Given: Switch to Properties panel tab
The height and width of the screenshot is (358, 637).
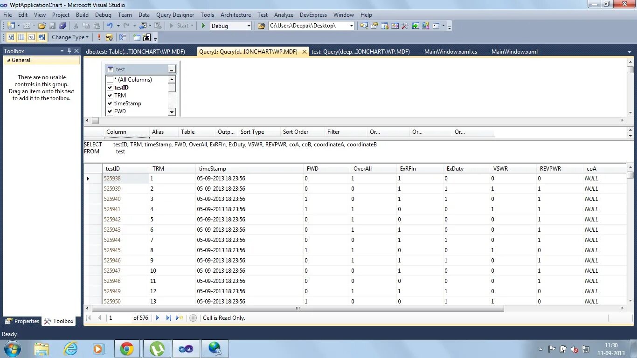Looking at the screenshot, I should tap(22, 321).
